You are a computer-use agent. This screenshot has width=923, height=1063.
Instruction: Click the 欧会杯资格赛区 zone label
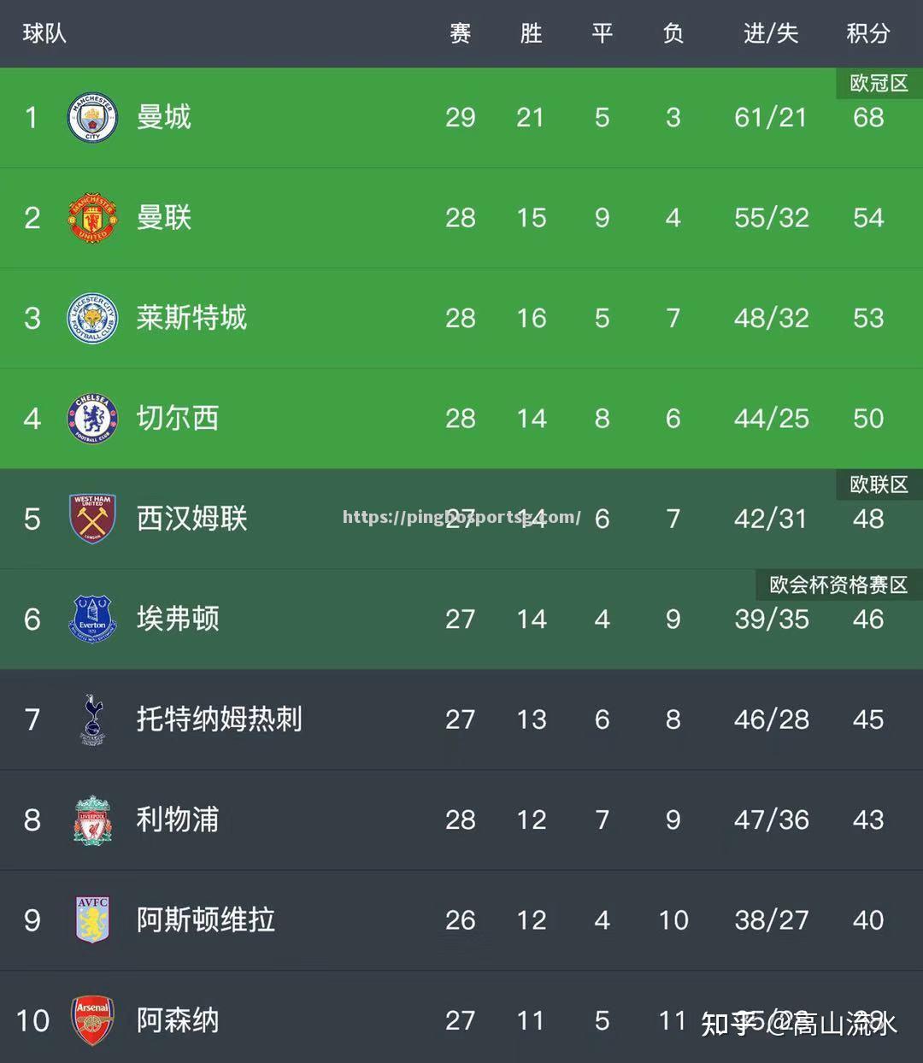(x=838, y=584)
